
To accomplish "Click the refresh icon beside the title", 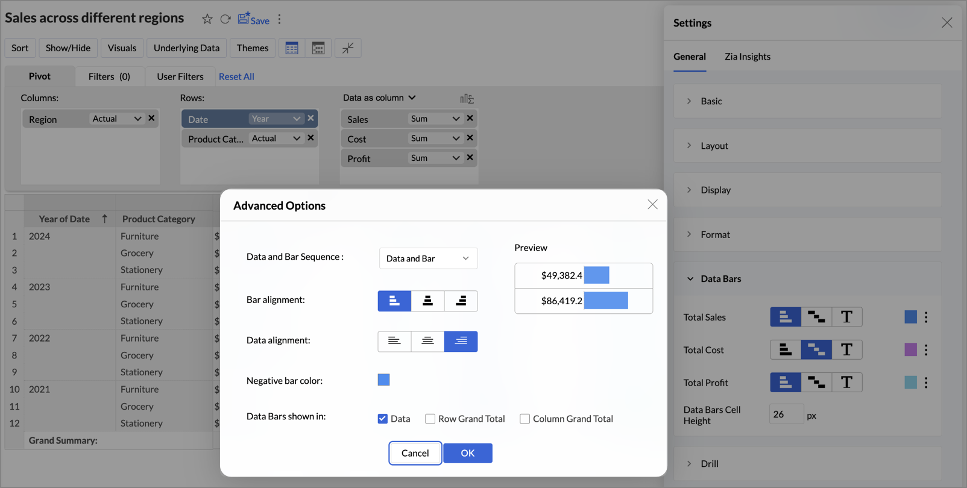I will point(225,19).
